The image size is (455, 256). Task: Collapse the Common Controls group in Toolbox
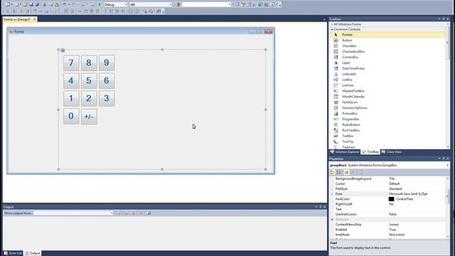click(x=332, y=29)
